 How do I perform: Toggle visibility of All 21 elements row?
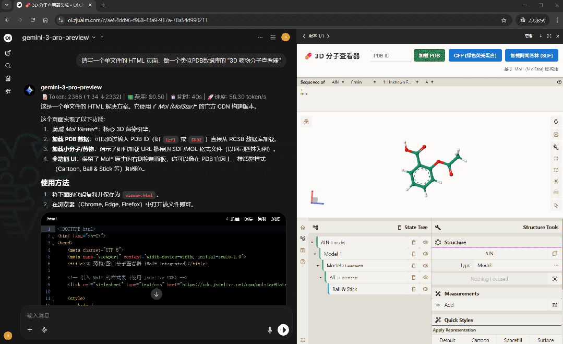coord(425,277)
